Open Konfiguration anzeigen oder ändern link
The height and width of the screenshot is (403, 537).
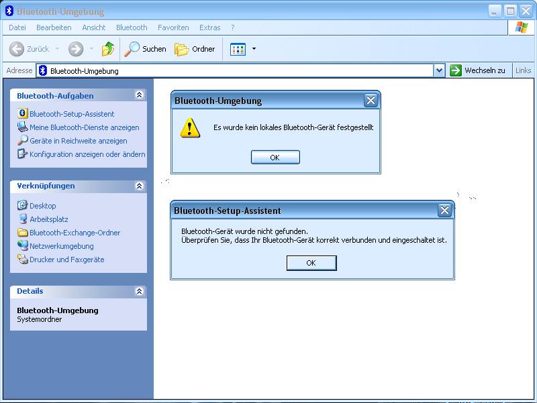pos(87,154)
